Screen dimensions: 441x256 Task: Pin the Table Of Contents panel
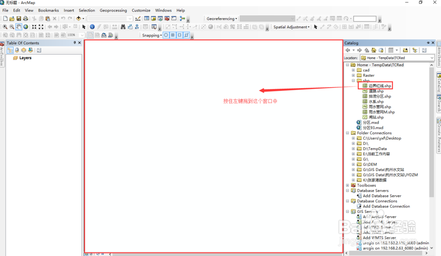click(75, 43)
